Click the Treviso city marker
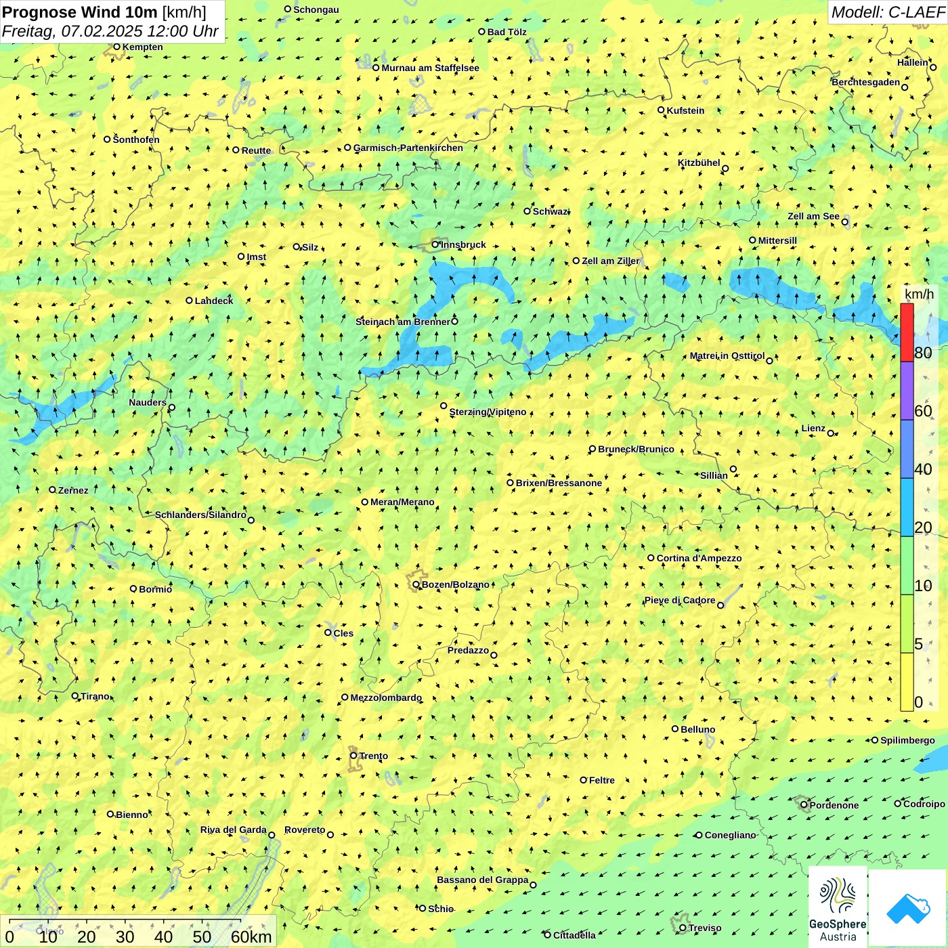Screen dimensions: 948x948 point(683,928)
